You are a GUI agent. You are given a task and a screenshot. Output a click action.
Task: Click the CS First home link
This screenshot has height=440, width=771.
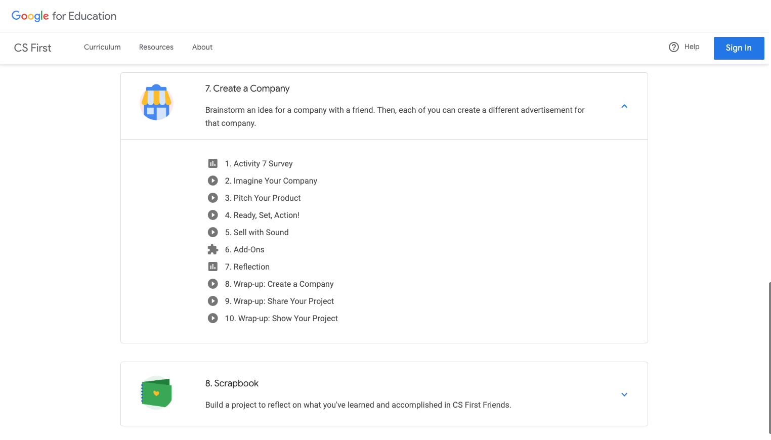(x=32, y=48)
